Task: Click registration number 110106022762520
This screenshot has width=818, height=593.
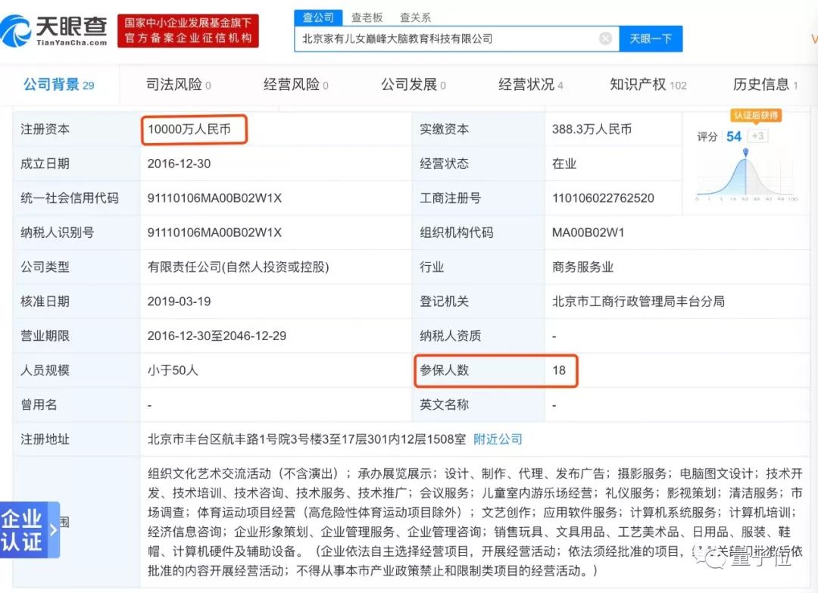Action: point(603,198)
